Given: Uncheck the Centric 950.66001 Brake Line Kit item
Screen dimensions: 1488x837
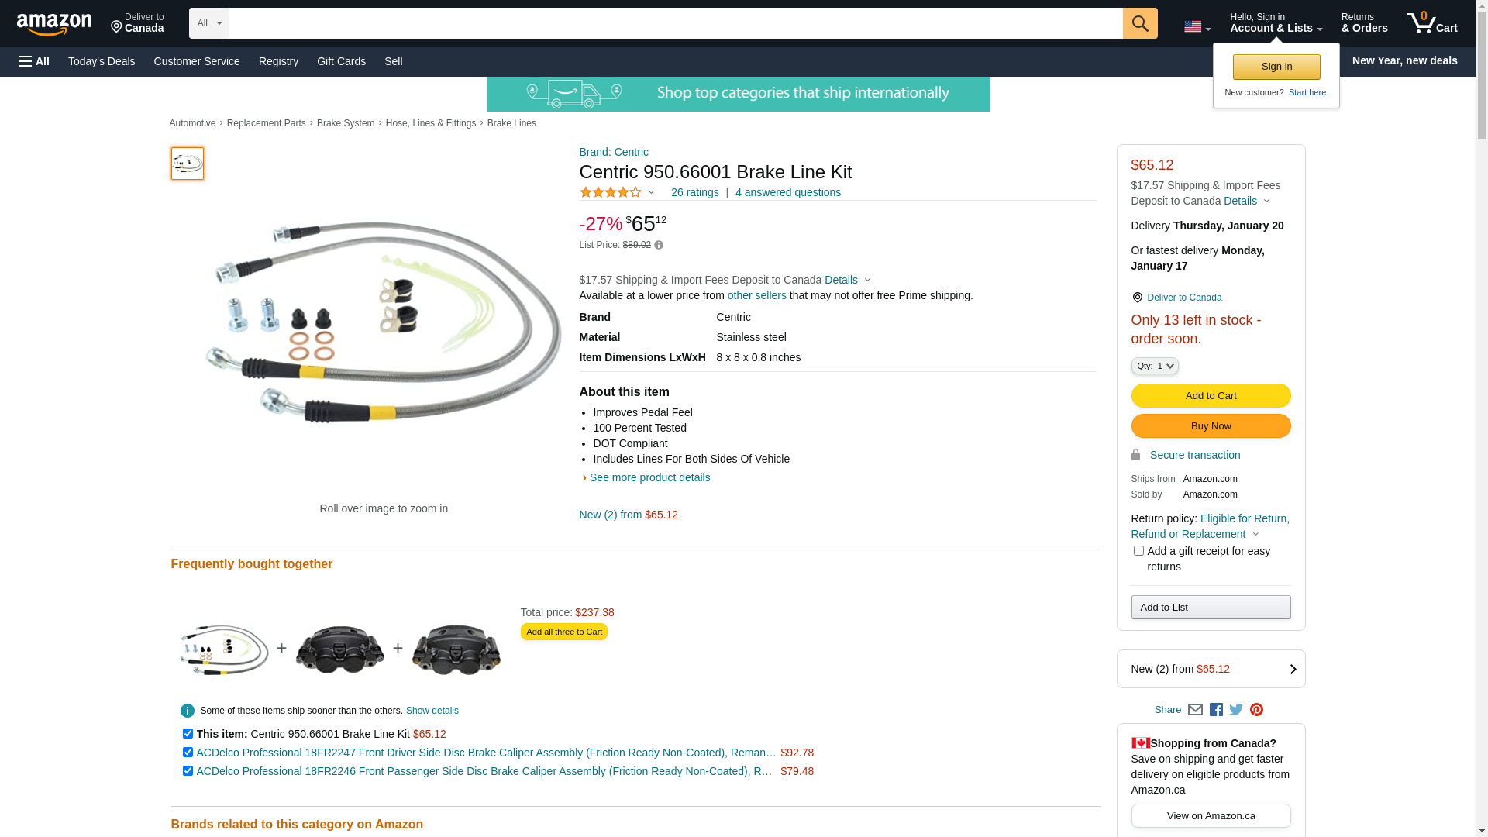Looking at the screenshot, I should tap(188, 733).
